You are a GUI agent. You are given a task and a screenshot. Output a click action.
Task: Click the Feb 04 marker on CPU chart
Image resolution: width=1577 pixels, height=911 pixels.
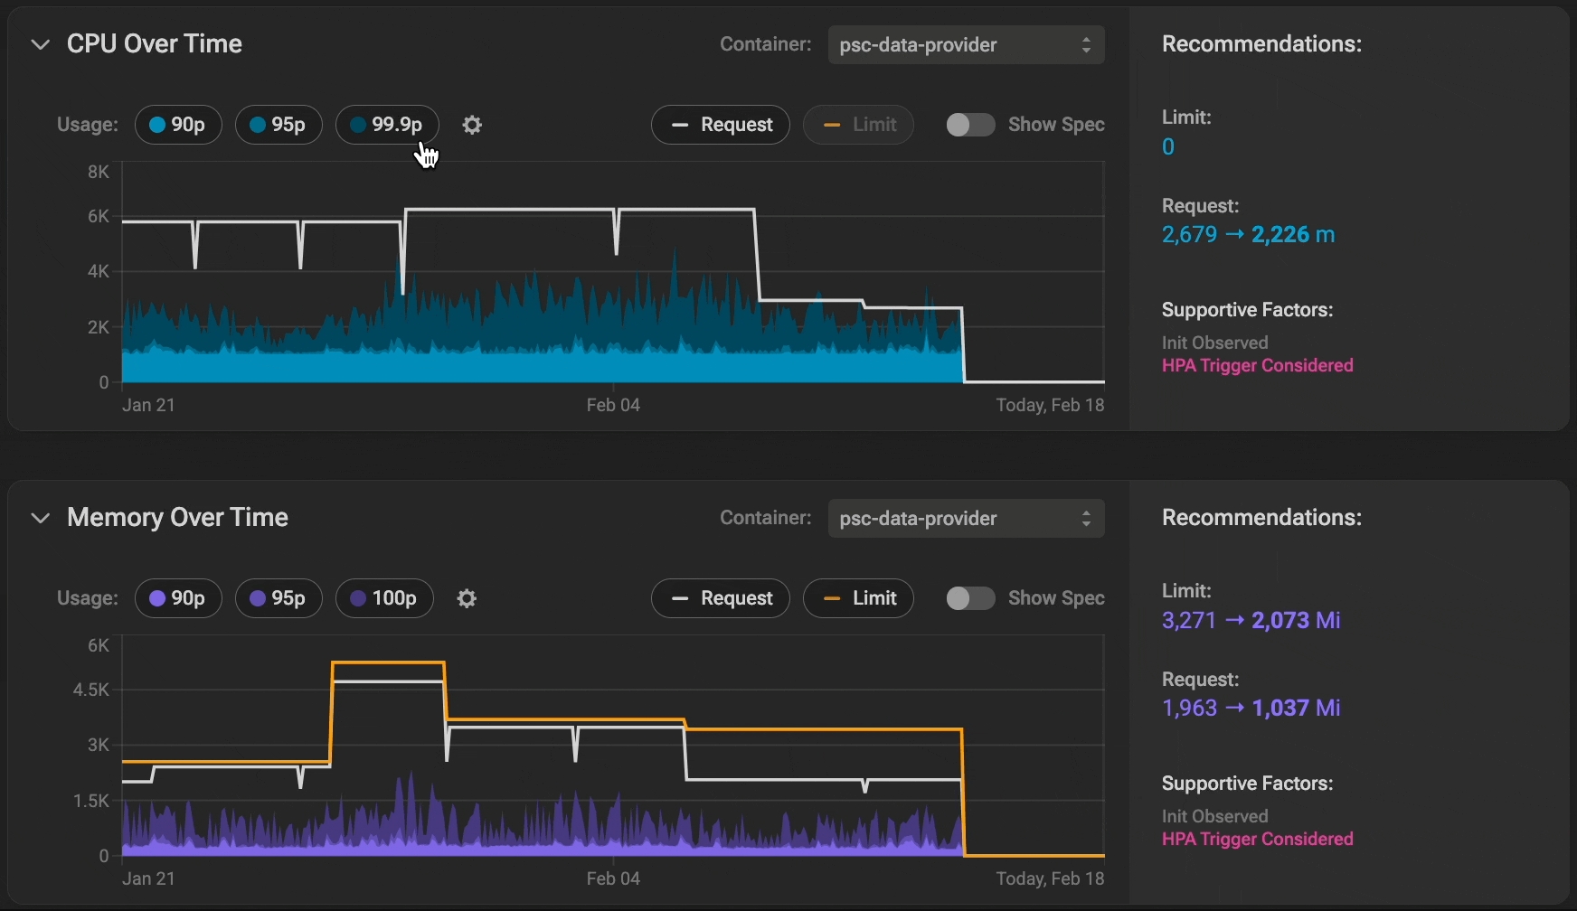point(613,405)
